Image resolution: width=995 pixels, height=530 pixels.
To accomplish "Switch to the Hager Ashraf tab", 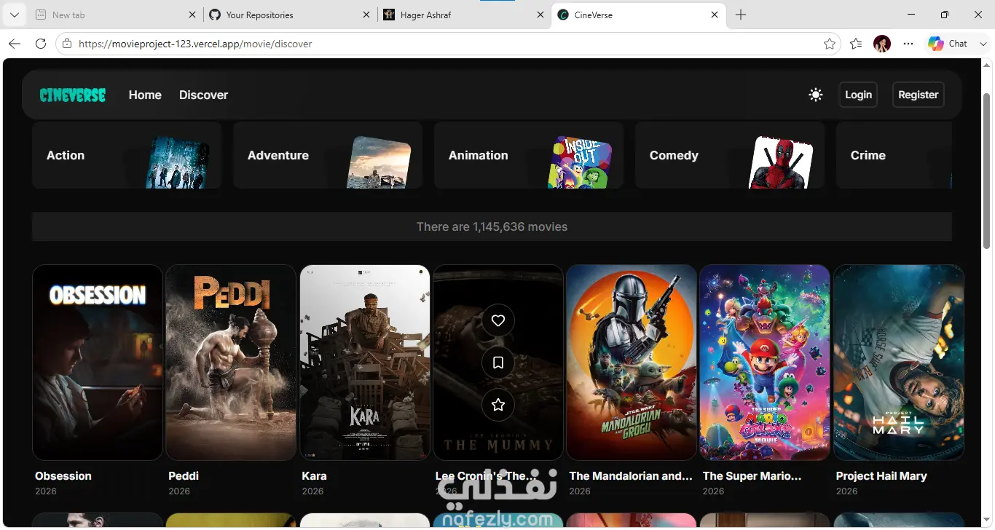I will coord(464,15).
